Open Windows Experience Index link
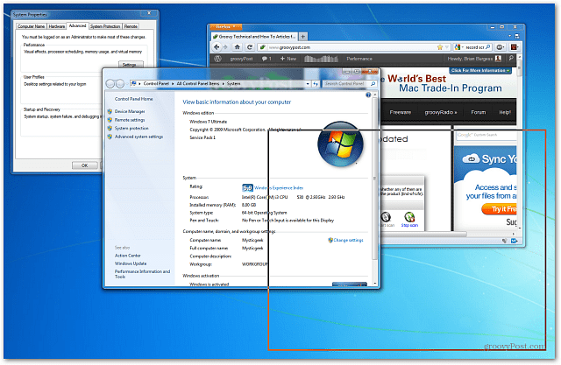The width and height of the screenshot is (561, 365). click(x=279, y=188)
